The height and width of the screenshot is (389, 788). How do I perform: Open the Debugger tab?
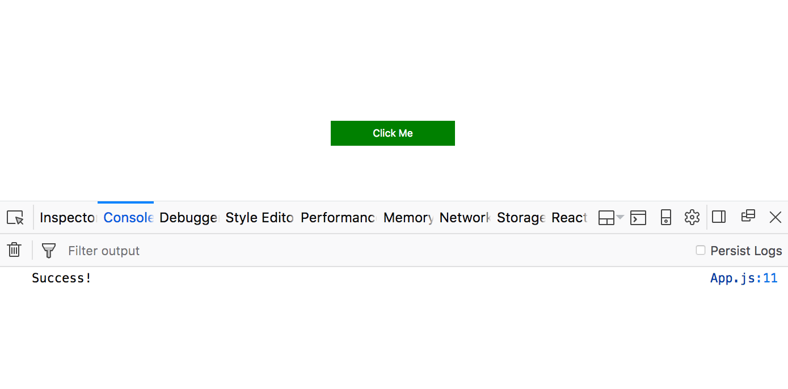point(188,218)
